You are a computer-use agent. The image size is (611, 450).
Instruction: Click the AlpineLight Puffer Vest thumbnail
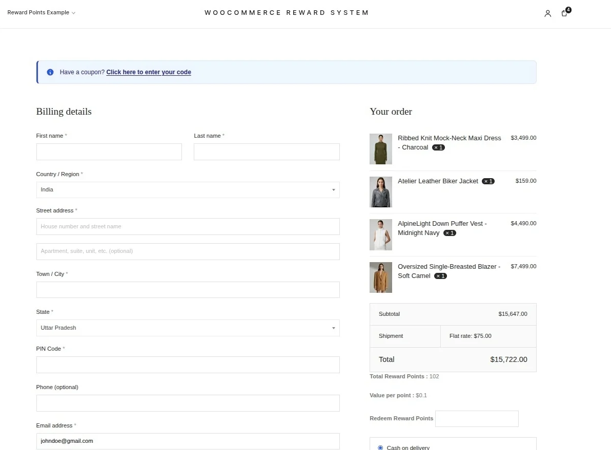tap(381, 235)
